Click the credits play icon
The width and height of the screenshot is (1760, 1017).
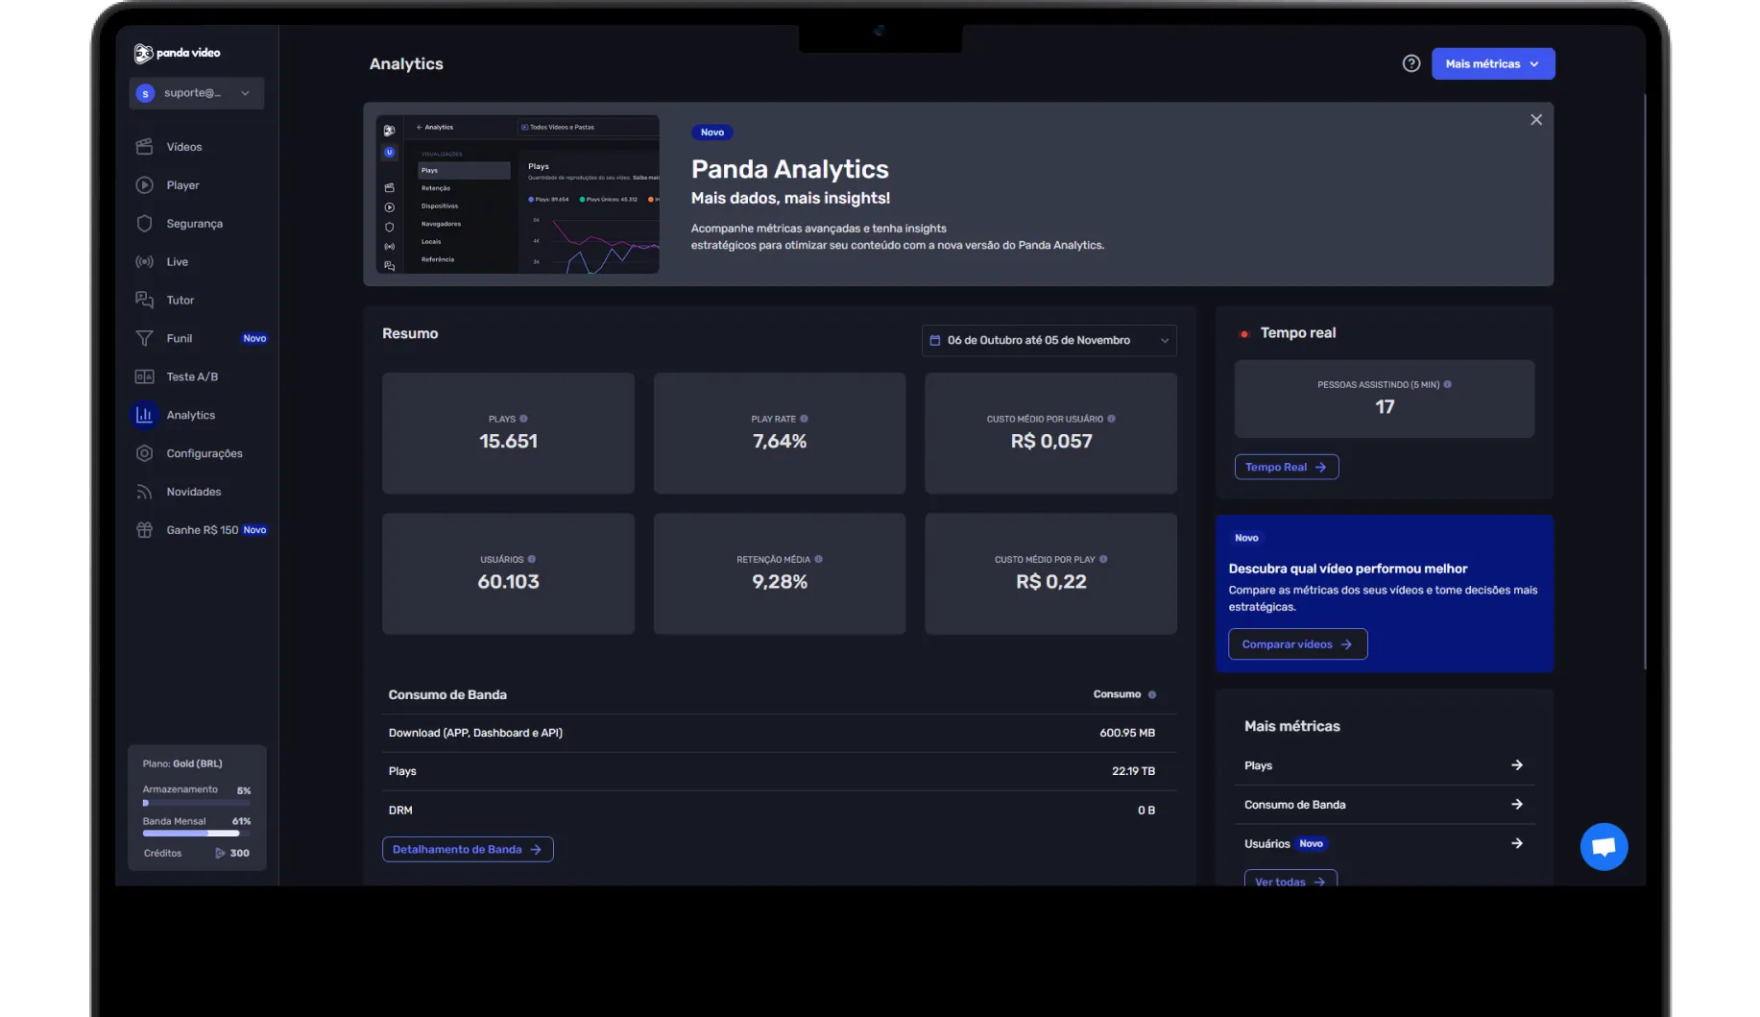point(220,853)
